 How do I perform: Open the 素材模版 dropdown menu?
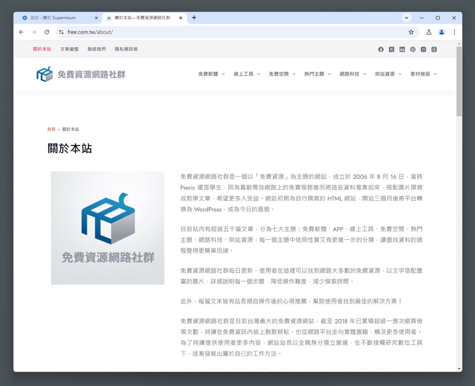pos(423,74)
